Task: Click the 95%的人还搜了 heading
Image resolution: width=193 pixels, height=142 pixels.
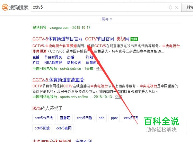Action: point(47,108)
